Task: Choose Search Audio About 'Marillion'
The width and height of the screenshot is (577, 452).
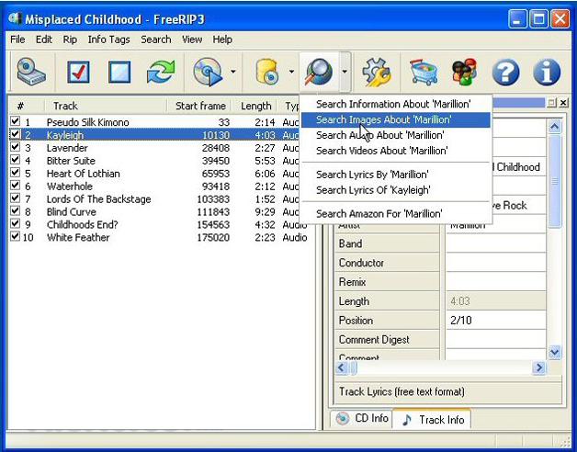Action: click(396, 135)
